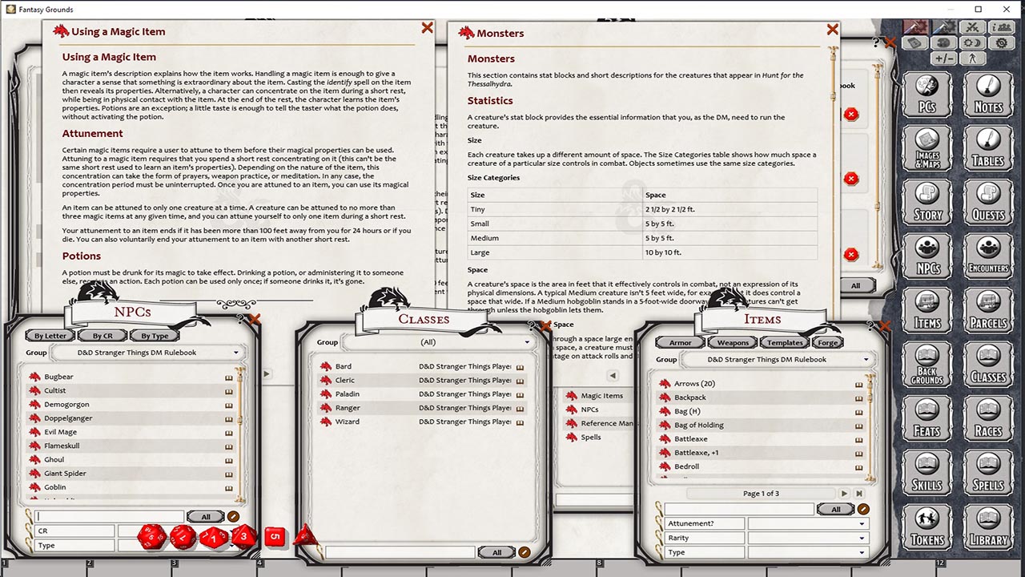Toggle the By Type NPC filter
This screenshot has height=577, width=1025.
tap(155, 336)
